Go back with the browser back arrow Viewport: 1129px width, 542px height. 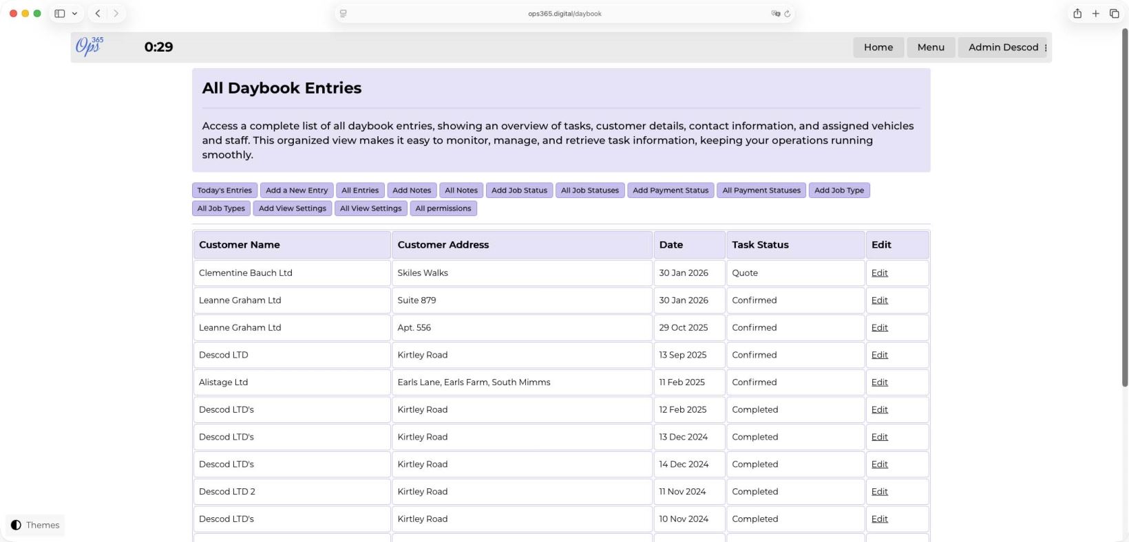98,14
